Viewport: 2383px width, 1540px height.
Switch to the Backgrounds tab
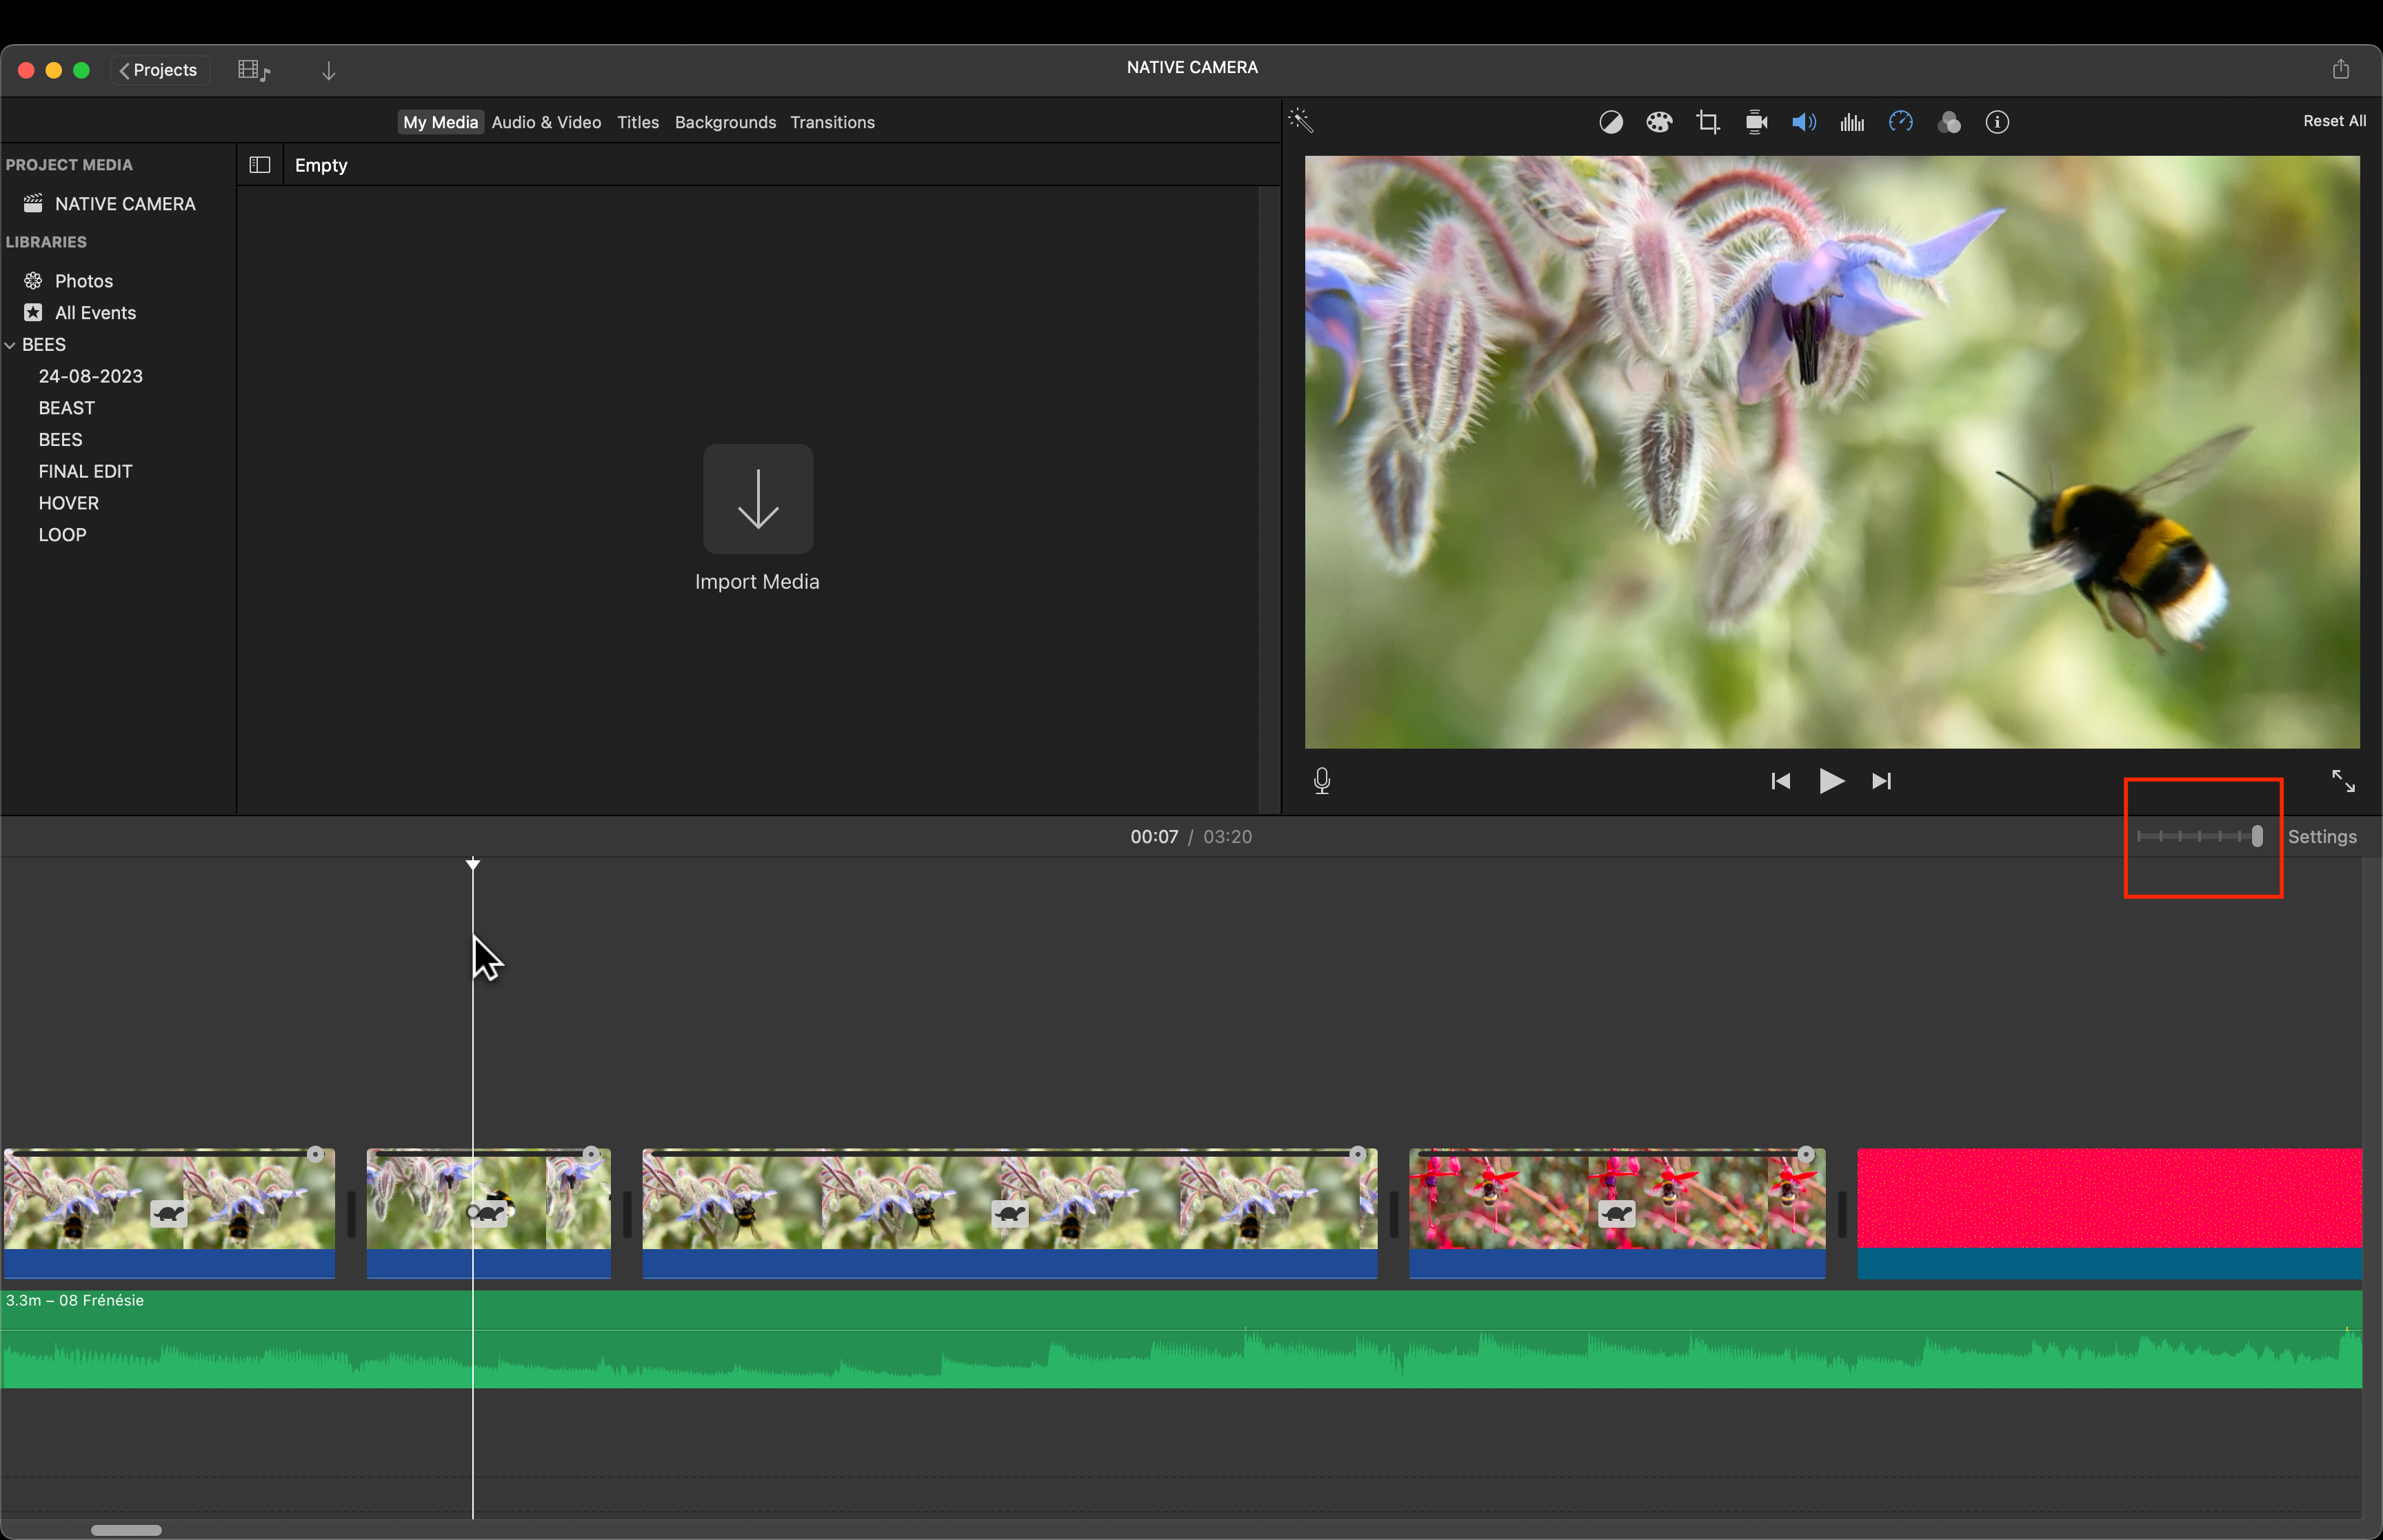[x=725, y=122]
